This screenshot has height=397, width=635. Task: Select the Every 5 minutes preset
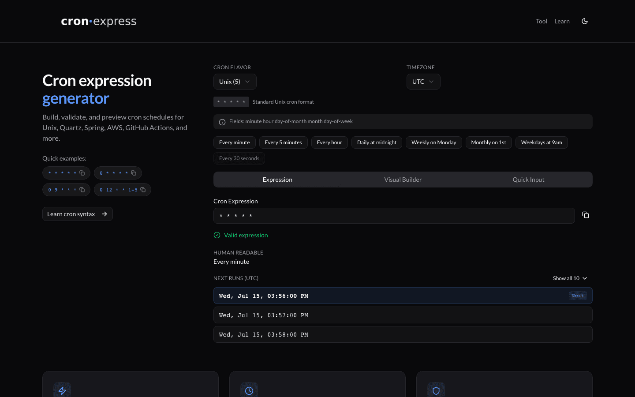(284, 142)
